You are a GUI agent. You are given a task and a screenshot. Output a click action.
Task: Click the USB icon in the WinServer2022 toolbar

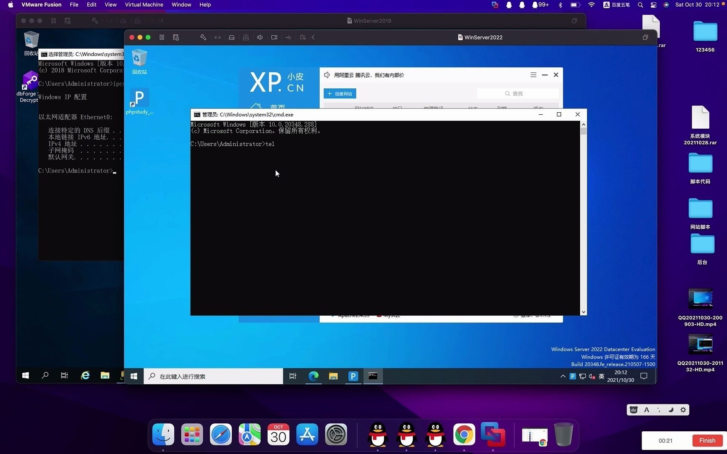(x=288, y=37)
